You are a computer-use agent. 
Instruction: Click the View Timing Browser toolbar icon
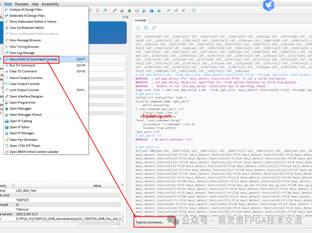click(x=98, y=10)
